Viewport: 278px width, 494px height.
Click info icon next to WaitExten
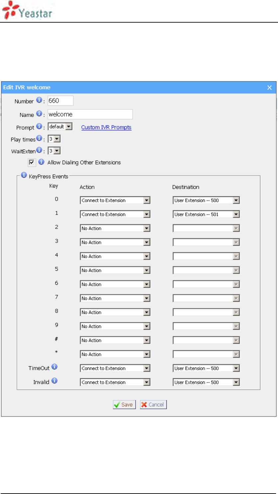pos(39,150)
